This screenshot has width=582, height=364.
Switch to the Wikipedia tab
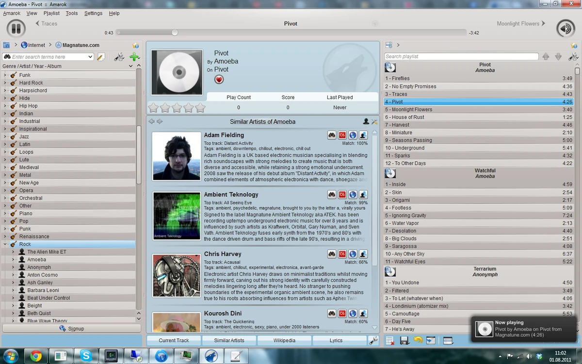pyautogui.click(x=284, y=340)
